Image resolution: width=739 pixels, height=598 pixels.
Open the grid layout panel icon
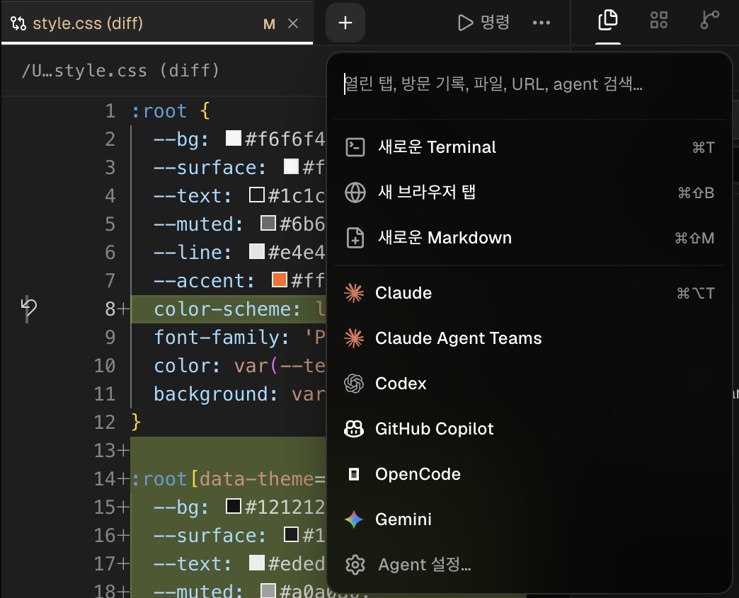click(659, 21)
